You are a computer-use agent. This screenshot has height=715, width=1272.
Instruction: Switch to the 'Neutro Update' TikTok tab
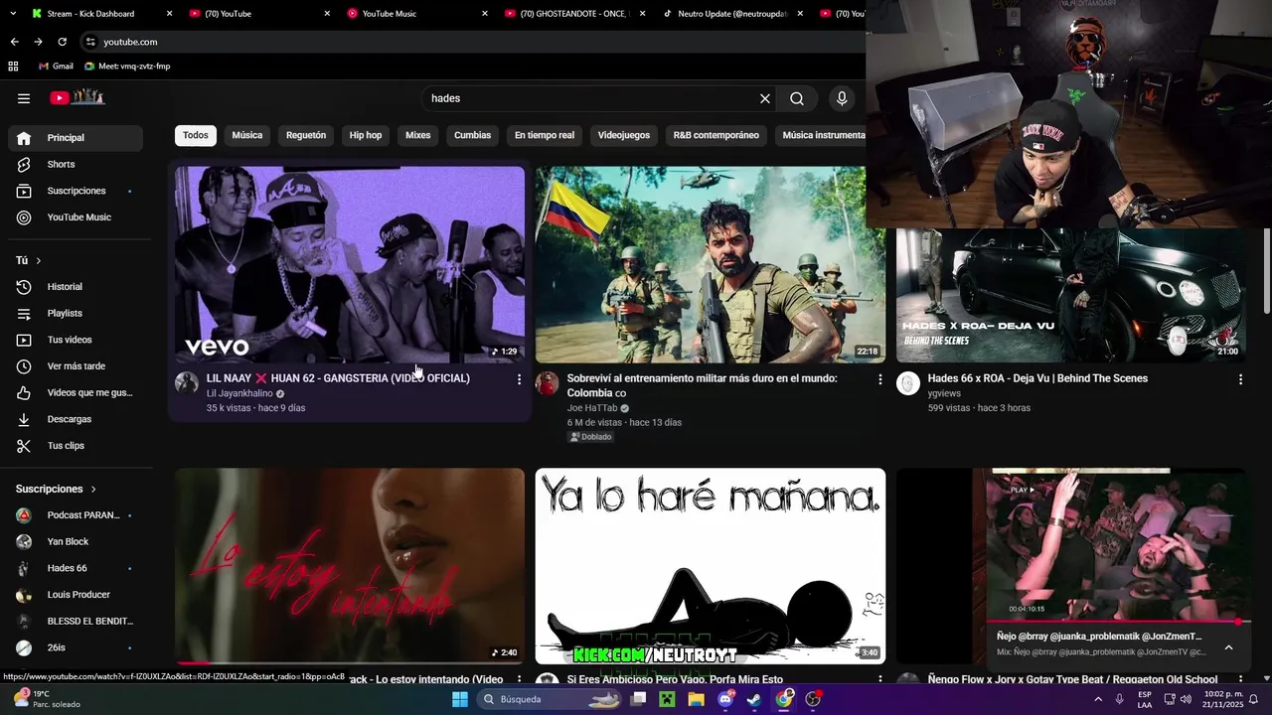coord(733,14)
